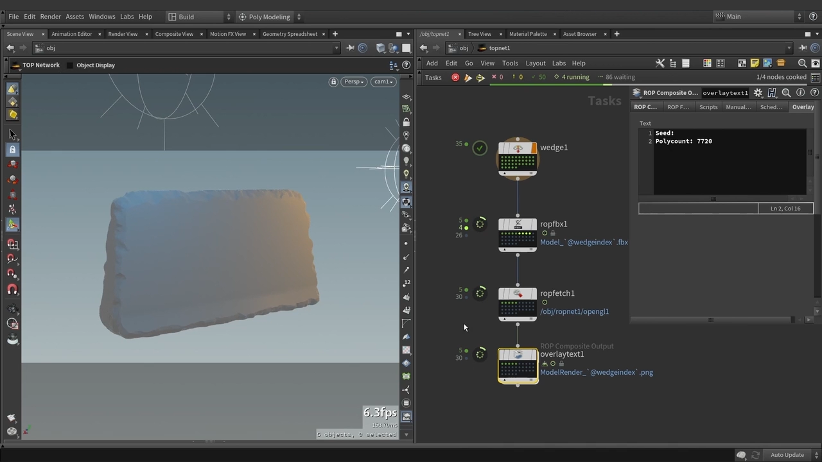The height and width of the screenshot is (462, 822).
Task: Toggle the scene view pin icon
Action: click(x=350, y=48)
